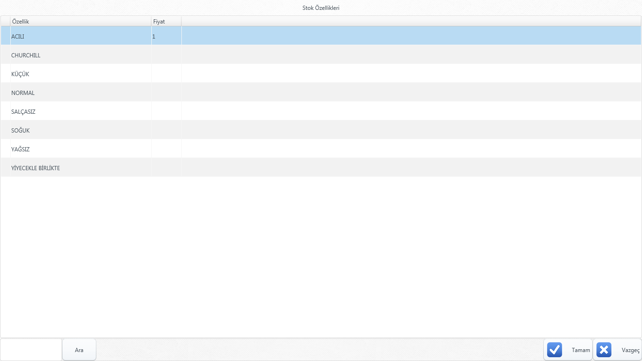Focus the search text box beside Ara
The width and height of the screenshot is (642, 361).
pos(31,350)
